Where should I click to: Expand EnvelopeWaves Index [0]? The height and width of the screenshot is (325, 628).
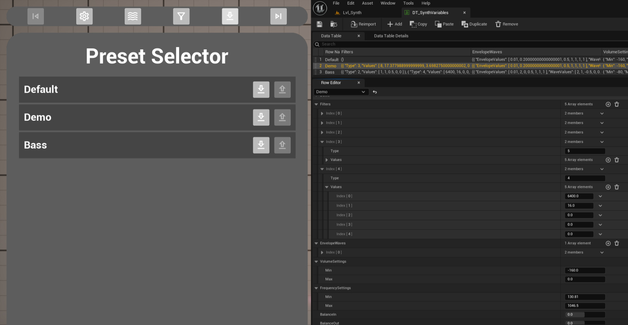(x=322, y=253)
